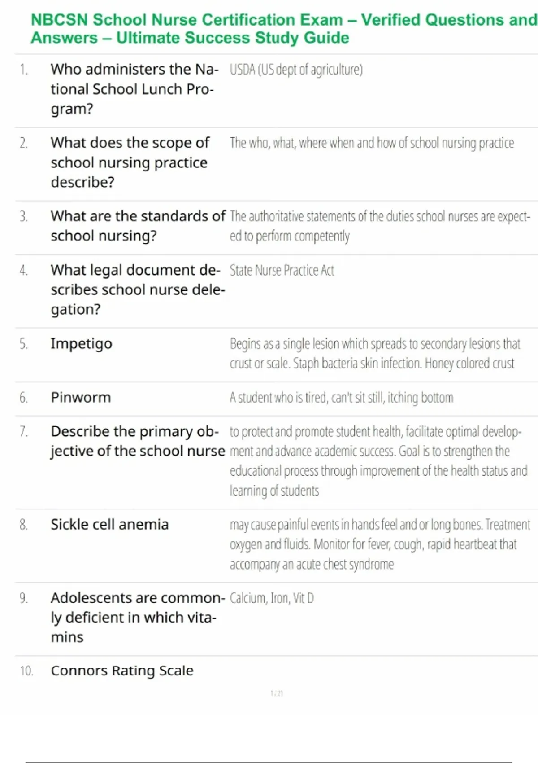
Task: Select the Impetigo term
Action: 81,344
